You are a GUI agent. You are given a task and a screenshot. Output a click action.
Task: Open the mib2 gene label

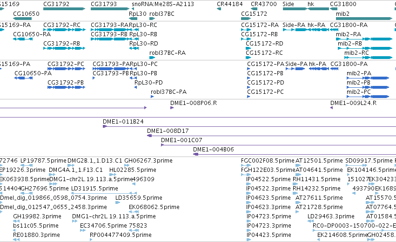pyautogui.click(x=342, y=13)
